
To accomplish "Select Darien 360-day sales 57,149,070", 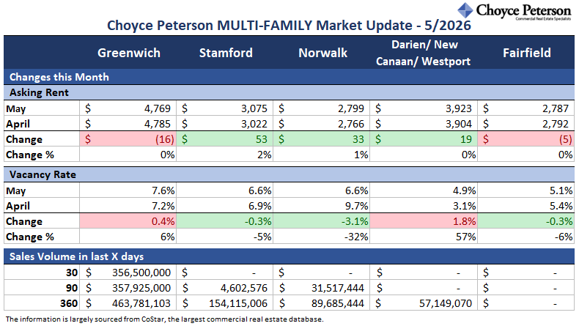I will click(424, 303).
